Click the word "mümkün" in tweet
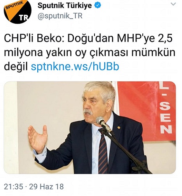 tap(153, 53)
